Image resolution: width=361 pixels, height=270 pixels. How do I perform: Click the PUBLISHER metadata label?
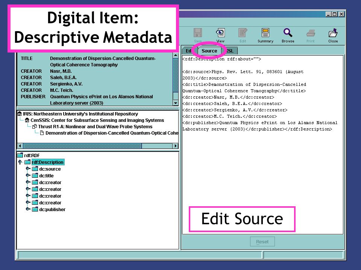pyautogui.click(x=33, y=97)
